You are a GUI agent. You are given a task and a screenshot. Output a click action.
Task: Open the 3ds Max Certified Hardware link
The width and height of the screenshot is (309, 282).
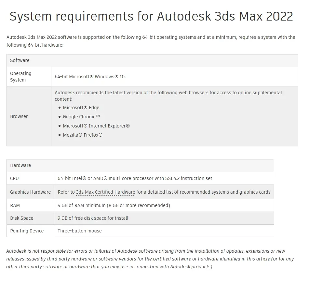[x=105, y=192]
